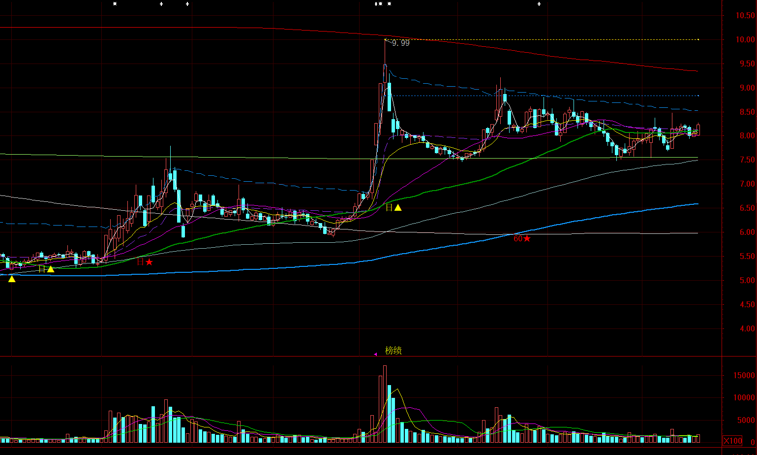Image resolution: width=757 pixels, height=455 pixels.
Task: Click the plus marker above the 9.00 rebound peak
Action: 539,4
